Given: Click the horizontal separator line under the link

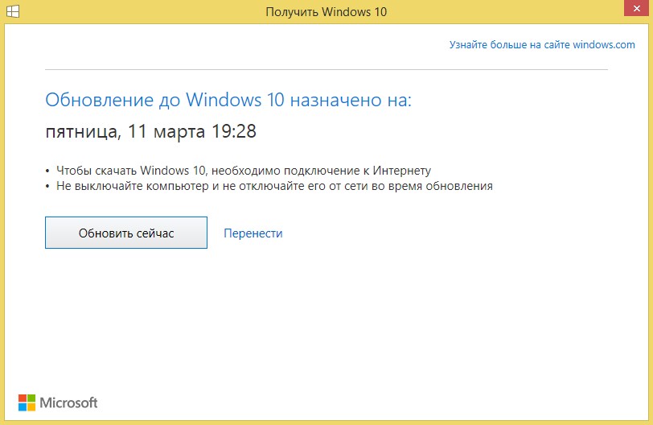Looking at the screenshot, I should (322, 70).
